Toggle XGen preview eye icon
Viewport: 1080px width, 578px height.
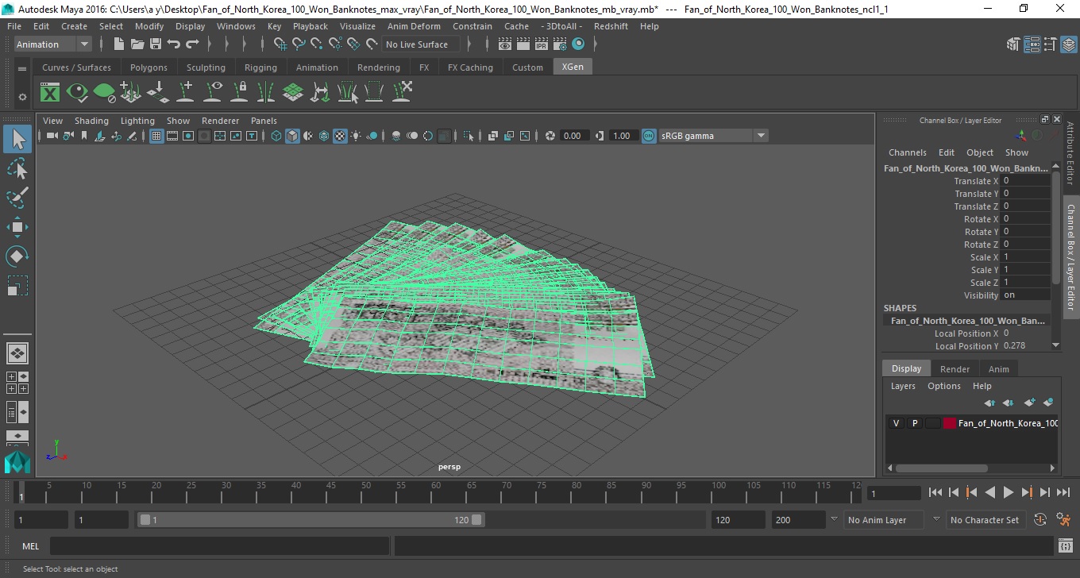(x=77, y=93)
